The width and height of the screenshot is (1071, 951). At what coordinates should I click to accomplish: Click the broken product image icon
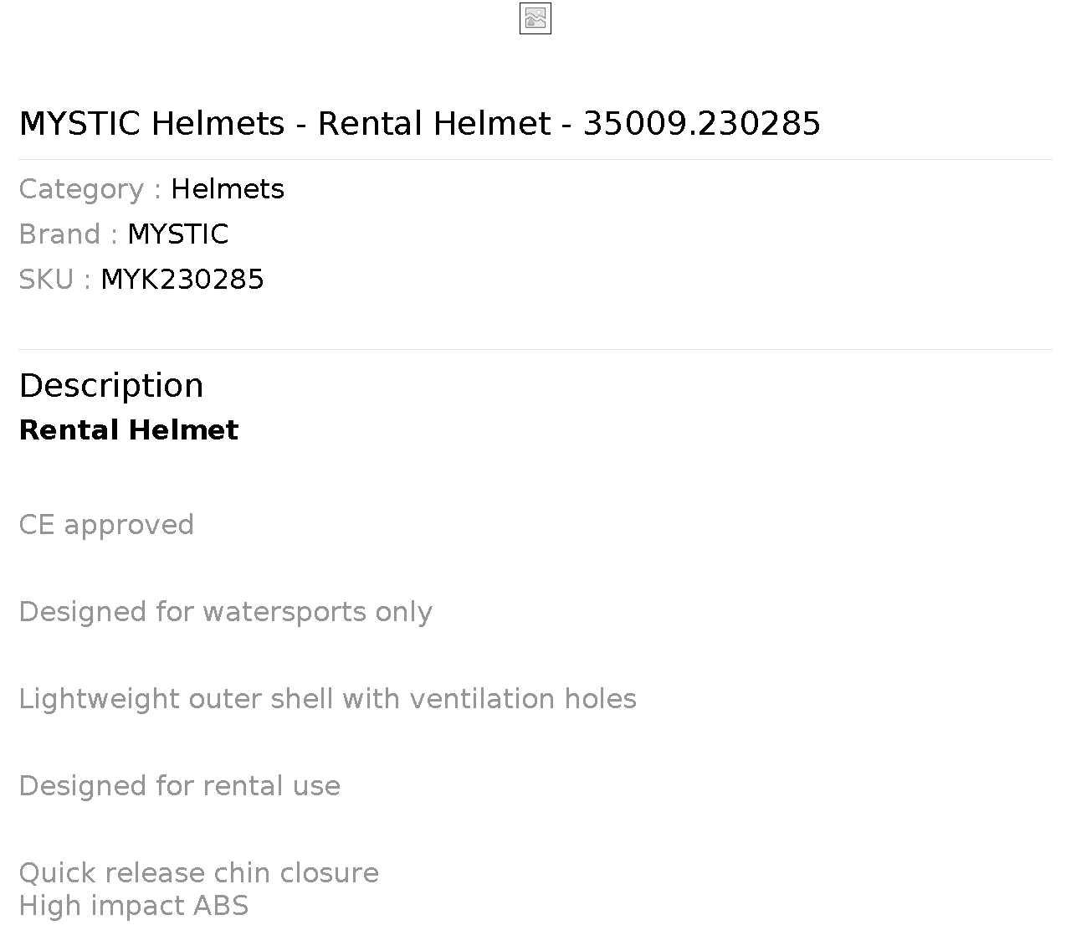point(535,19)
